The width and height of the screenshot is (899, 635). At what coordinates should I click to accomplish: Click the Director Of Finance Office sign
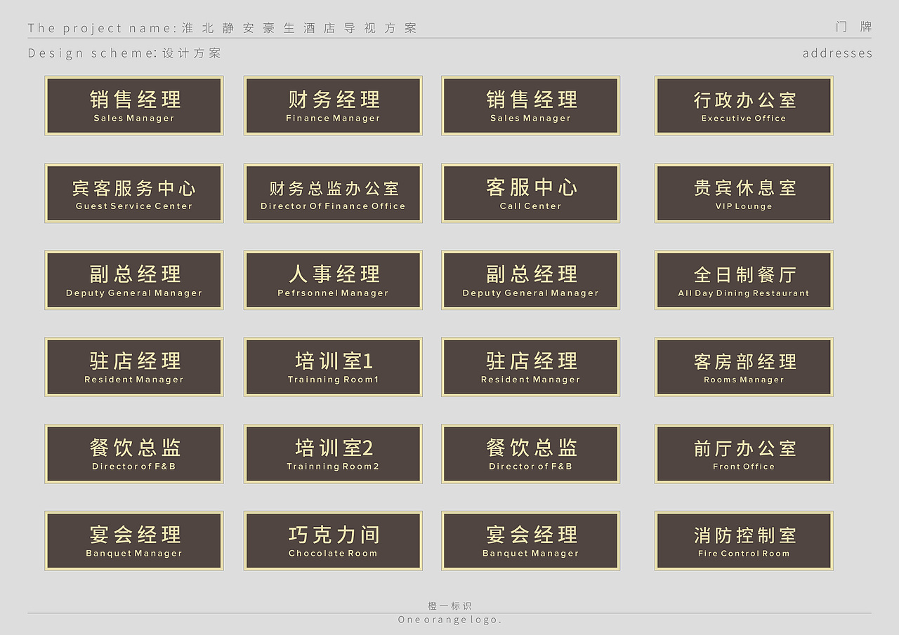coord(332,193)
